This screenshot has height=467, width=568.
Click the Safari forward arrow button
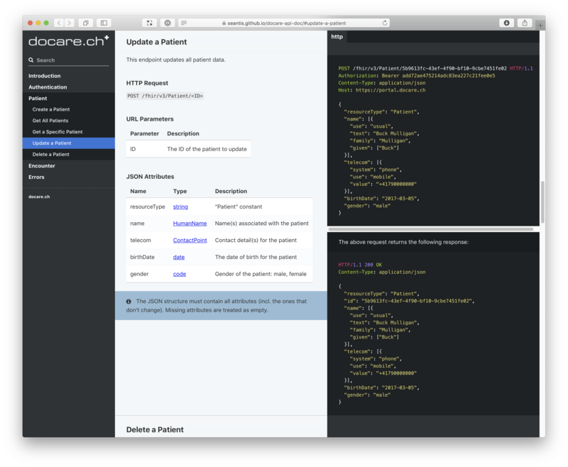click(69, 23)
